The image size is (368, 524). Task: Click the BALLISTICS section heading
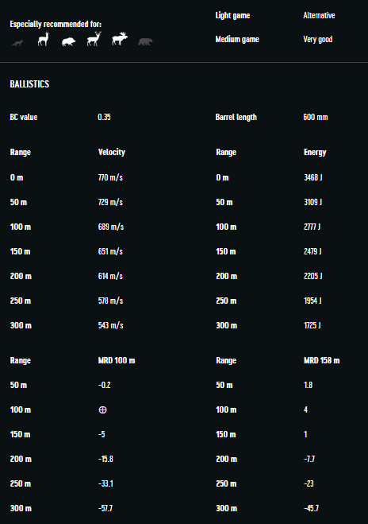29,83
